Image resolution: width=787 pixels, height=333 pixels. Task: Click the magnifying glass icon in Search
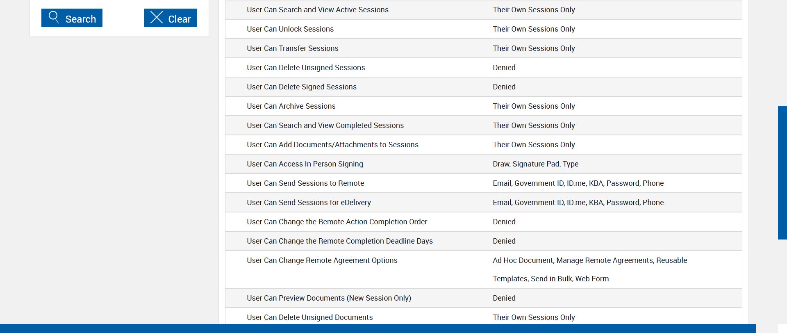coord(54,17)
